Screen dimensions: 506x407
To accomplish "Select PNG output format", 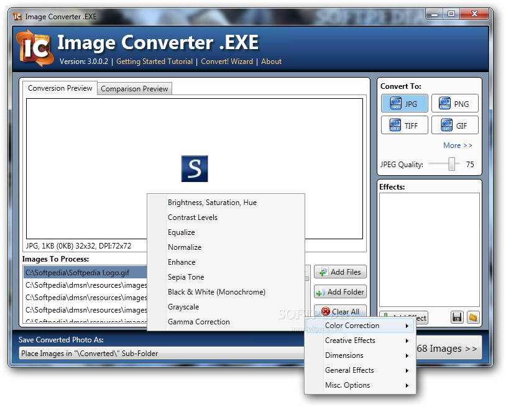I will tap(454, 103).
